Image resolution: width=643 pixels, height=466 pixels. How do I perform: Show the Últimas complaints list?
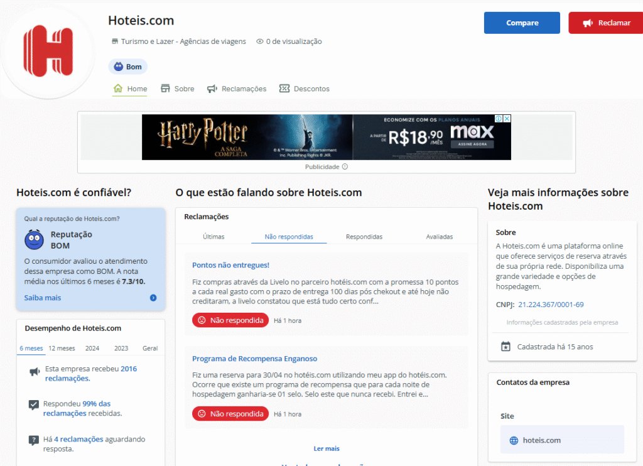[x=213, y=237]
